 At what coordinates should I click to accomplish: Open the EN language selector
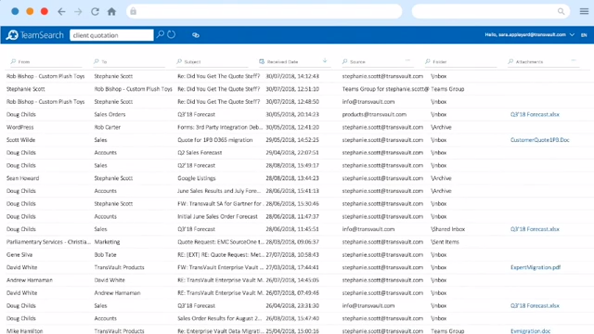[x=584, y=35]
